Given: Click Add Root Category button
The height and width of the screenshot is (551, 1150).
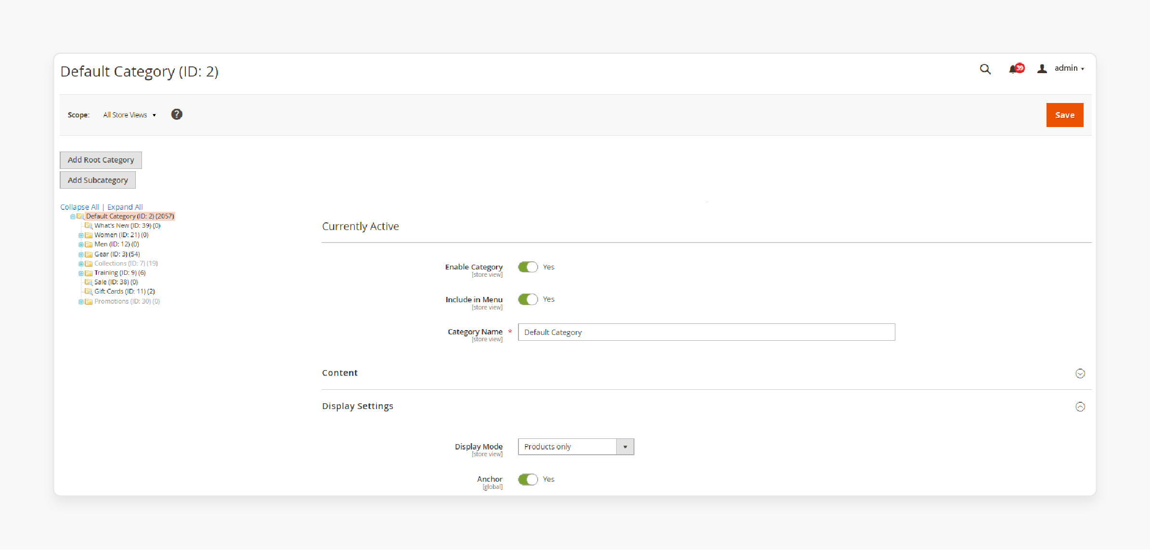Looking at the screenshot, I should click(x=101, y=160).
